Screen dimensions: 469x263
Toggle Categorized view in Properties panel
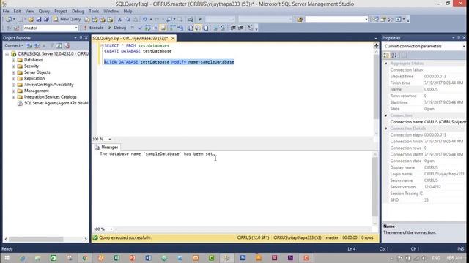pos(386,56)
